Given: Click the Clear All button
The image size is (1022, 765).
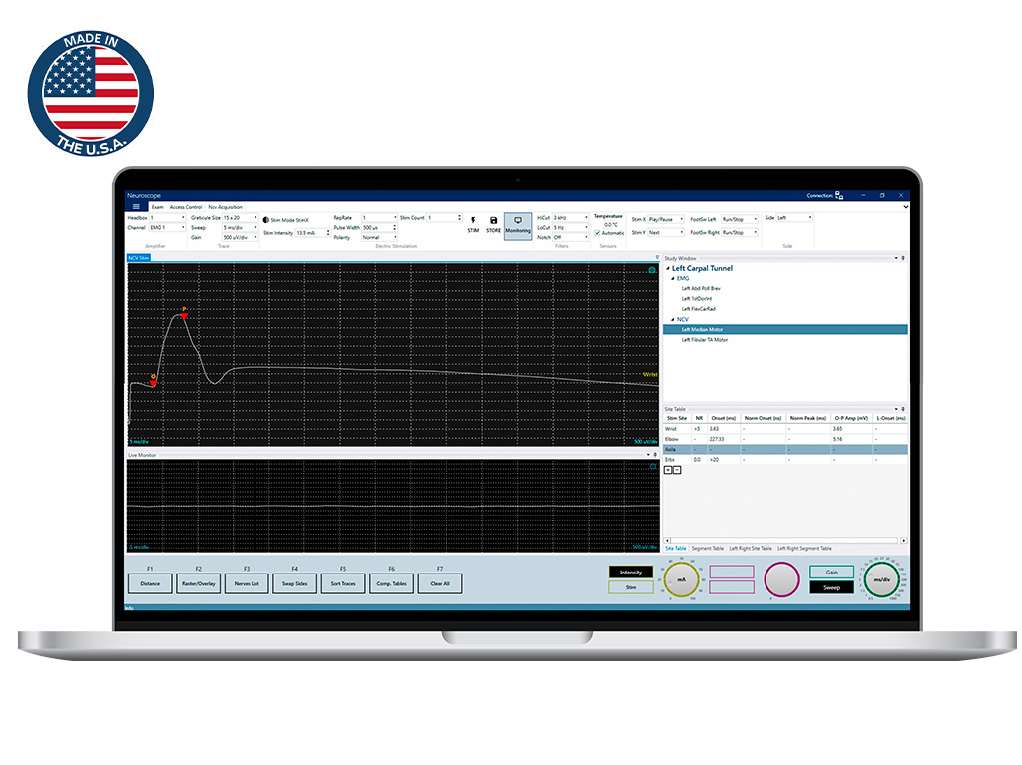Looking at the screenshot, I should pos(440,583).
